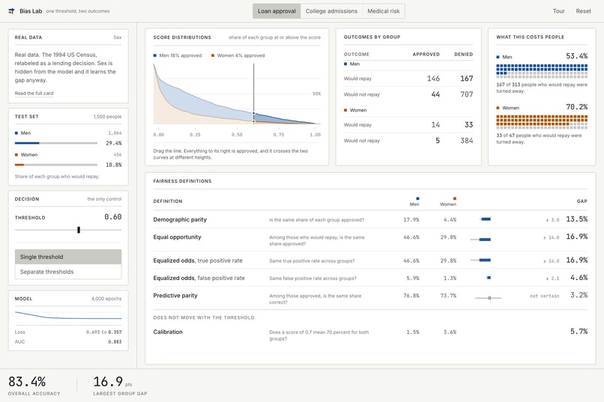Start the Tour
604x402 pixels.
coord(558,11)
